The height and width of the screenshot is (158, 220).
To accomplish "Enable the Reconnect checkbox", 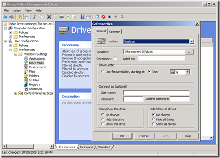I will tap(115, 59).
